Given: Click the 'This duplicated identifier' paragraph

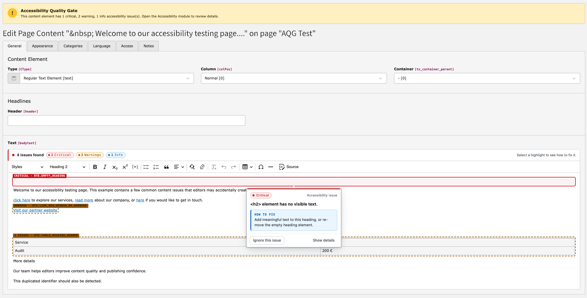Looking at the screenshot, I should coord(57,281).
